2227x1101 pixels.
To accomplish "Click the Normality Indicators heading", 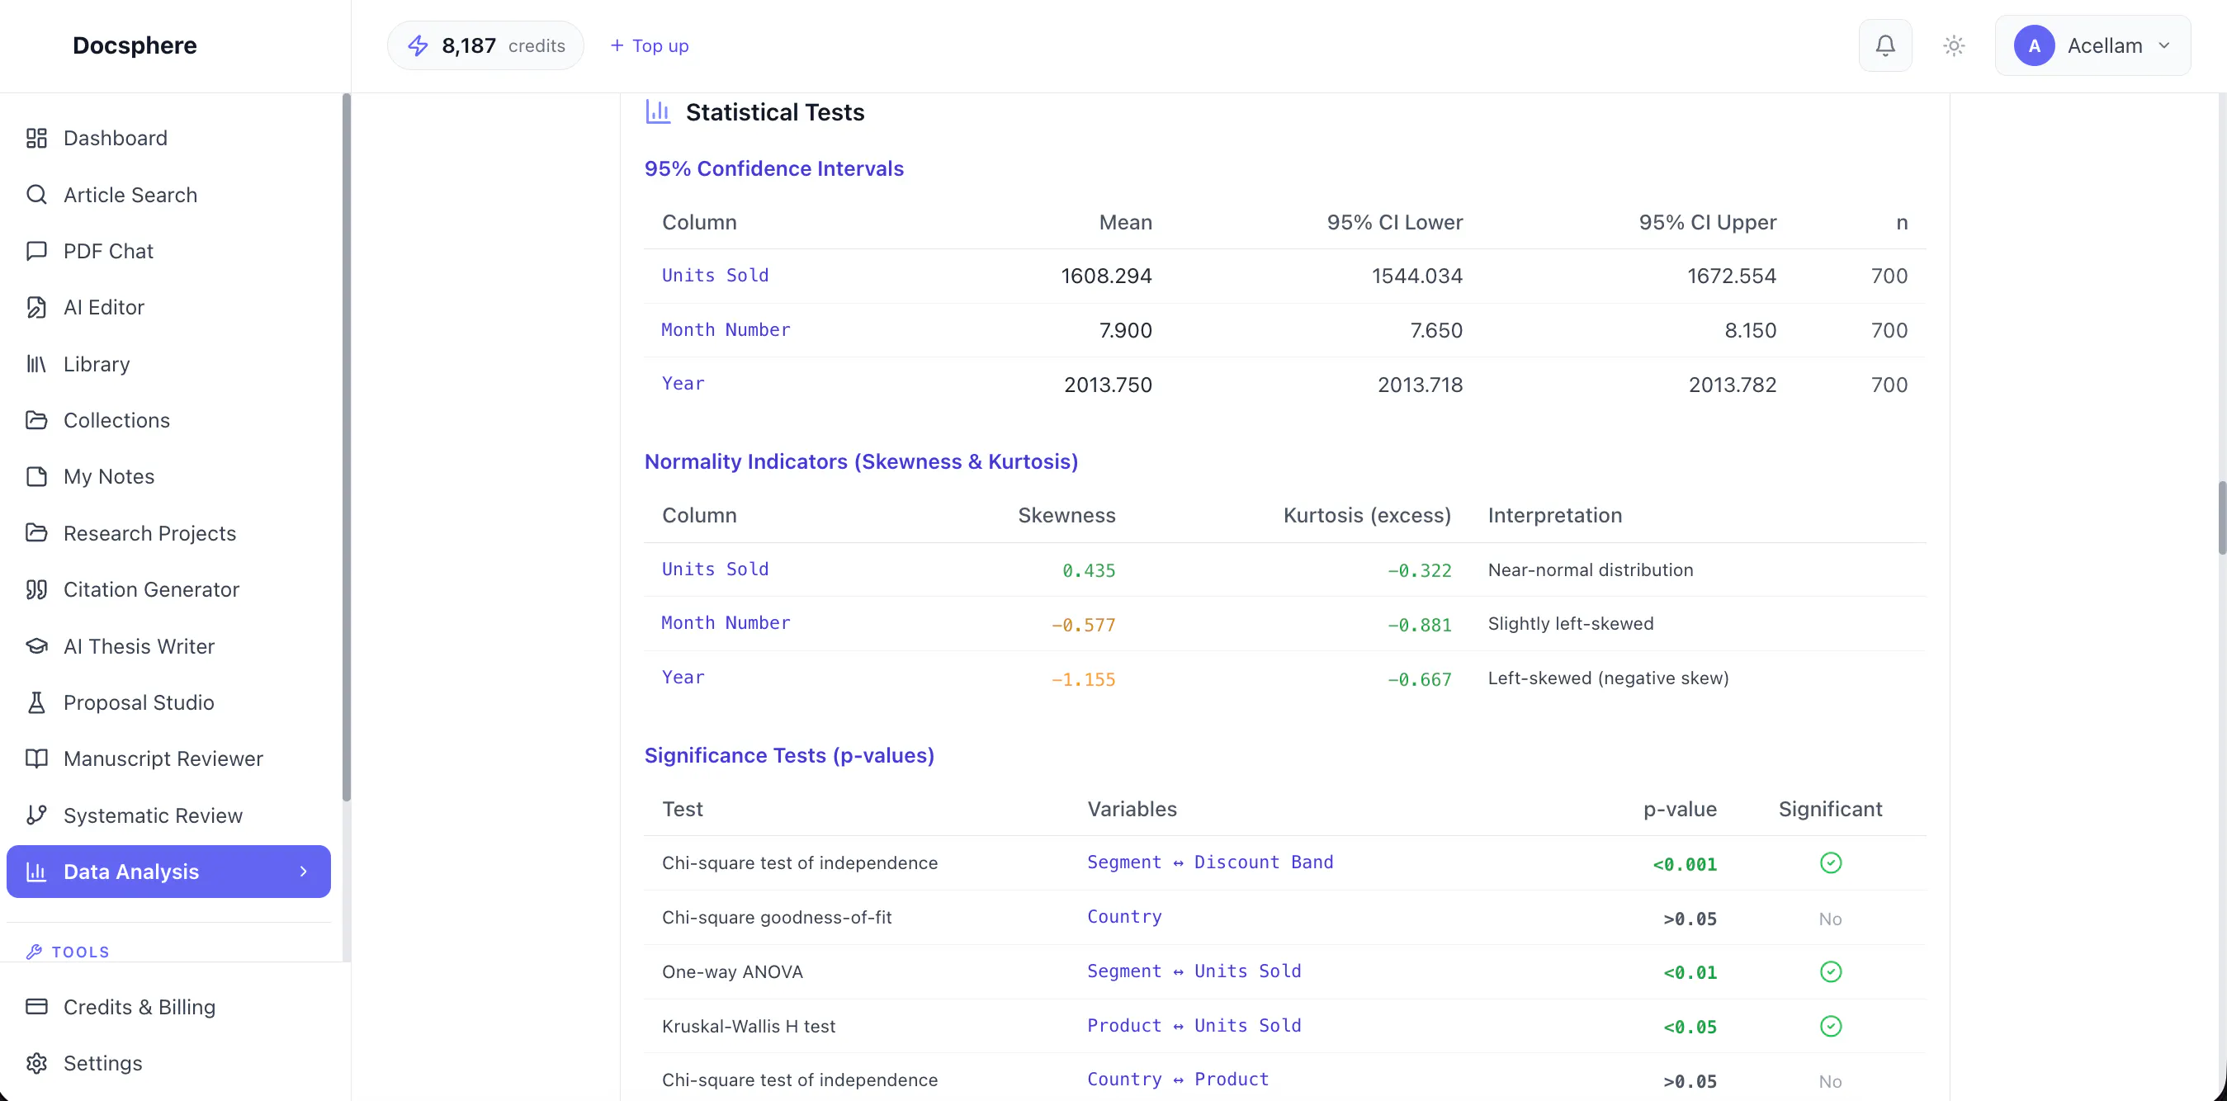I will (x=861, y=461).
